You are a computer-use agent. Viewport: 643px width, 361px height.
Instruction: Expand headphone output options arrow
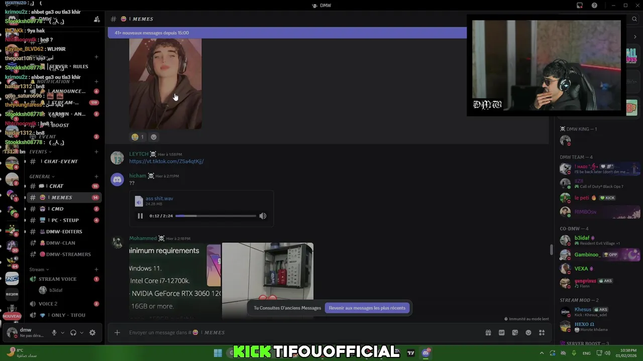pos(81,332)
